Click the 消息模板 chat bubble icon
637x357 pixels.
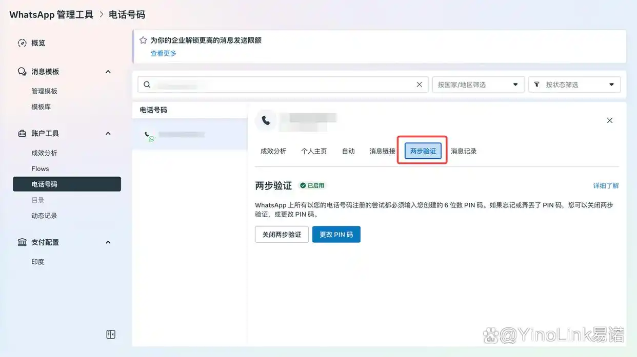[22, 72]
